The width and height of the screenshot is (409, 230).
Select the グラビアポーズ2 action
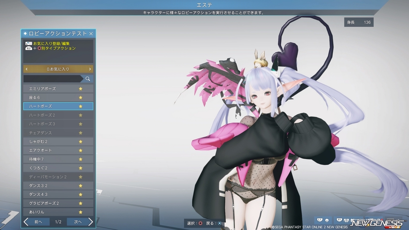(x=58, y=203)
